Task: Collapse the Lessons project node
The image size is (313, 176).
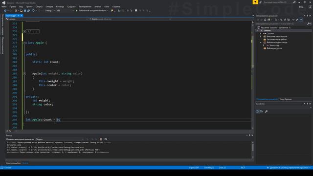Action: [x=258, y=31]
